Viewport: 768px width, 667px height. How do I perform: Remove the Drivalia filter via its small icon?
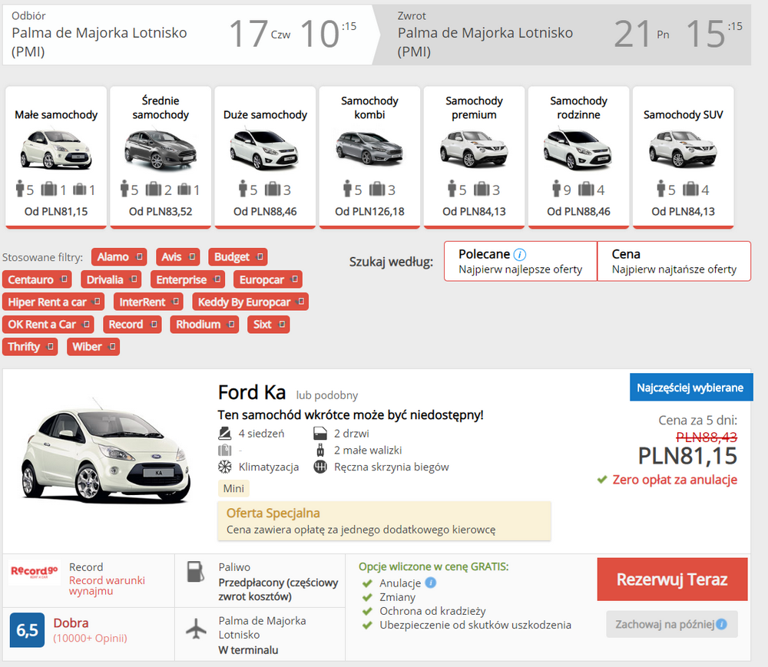coord(134,279)
